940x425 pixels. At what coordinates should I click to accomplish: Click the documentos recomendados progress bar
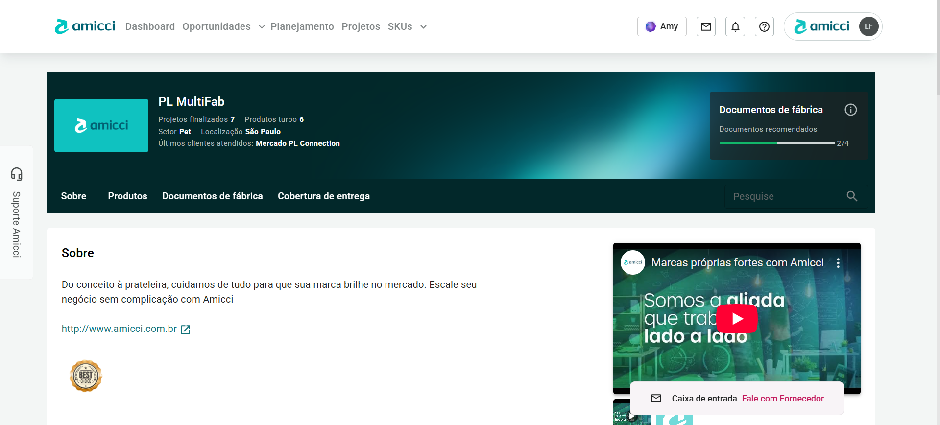[x=776, y=143]
